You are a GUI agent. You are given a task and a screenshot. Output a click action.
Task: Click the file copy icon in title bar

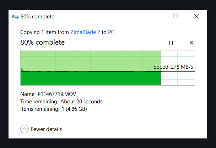tap(15, 17)
